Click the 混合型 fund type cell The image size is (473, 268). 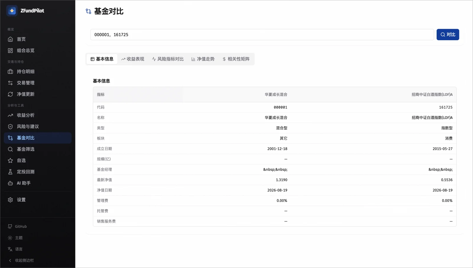[x=282, y=128]
